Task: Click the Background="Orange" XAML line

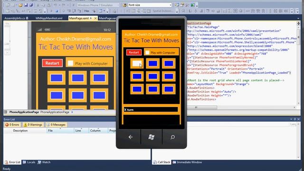Action: click(x=218, y=84)
